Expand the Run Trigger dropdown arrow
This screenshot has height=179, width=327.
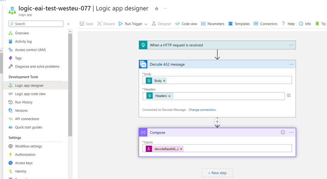pos(146,24)
